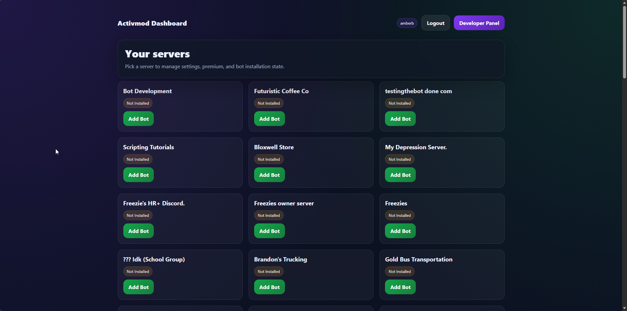This screenshot has width=627, height=311.
Task: Click the scrollbar up arrow
Action: click(x=624, y=3)
